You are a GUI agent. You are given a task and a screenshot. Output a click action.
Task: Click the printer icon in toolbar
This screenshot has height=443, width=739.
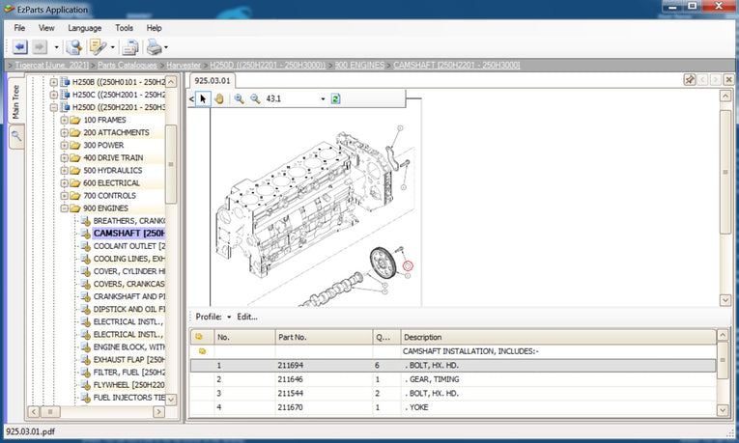(x=153, y=46)
